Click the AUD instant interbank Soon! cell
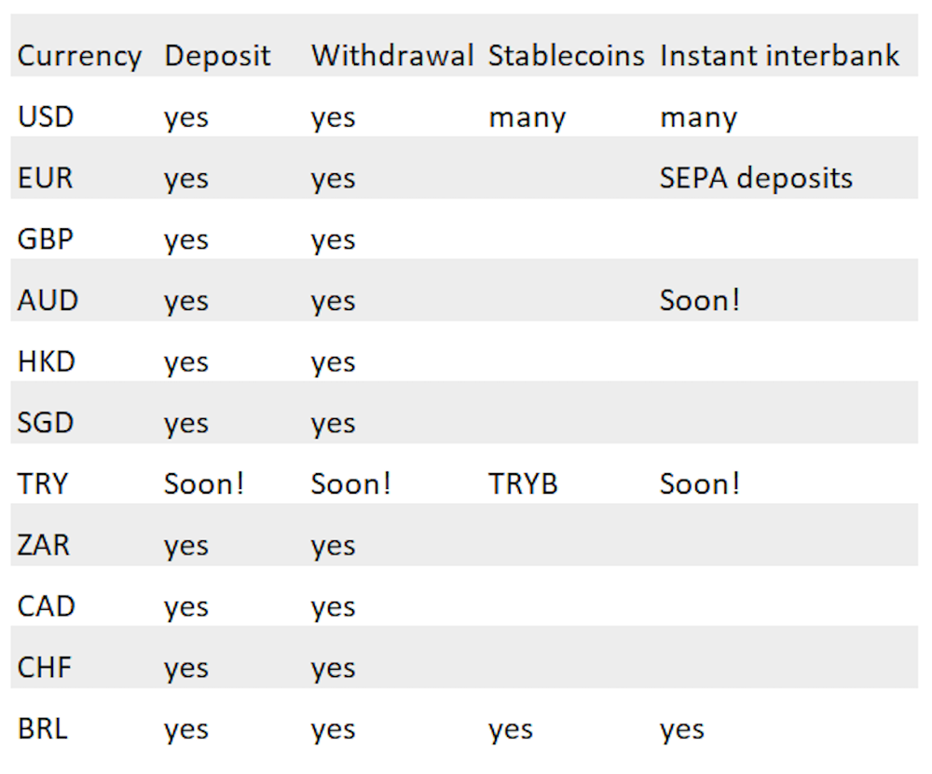Screen dimensions: 932x774 point(700,301)
